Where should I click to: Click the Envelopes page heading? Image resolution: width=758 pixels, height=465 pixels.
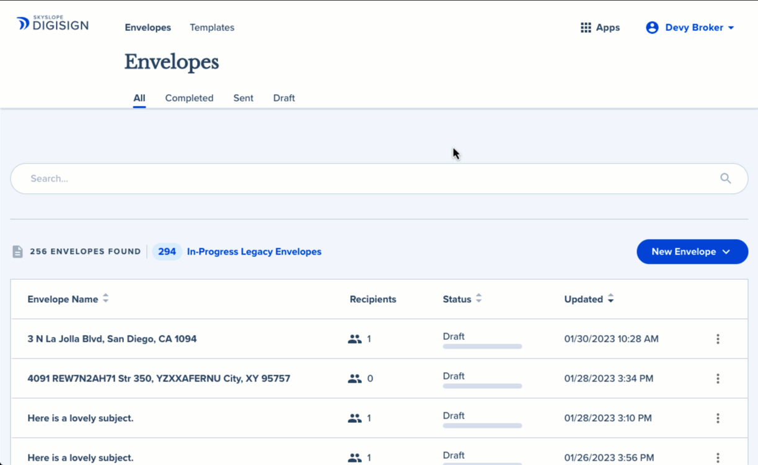172,62
